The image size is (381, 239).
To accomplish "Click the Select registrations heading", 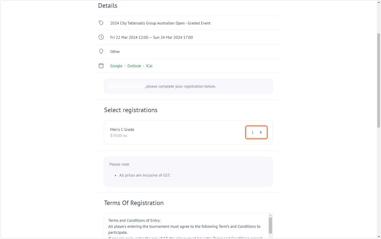I will coord(131,110).
